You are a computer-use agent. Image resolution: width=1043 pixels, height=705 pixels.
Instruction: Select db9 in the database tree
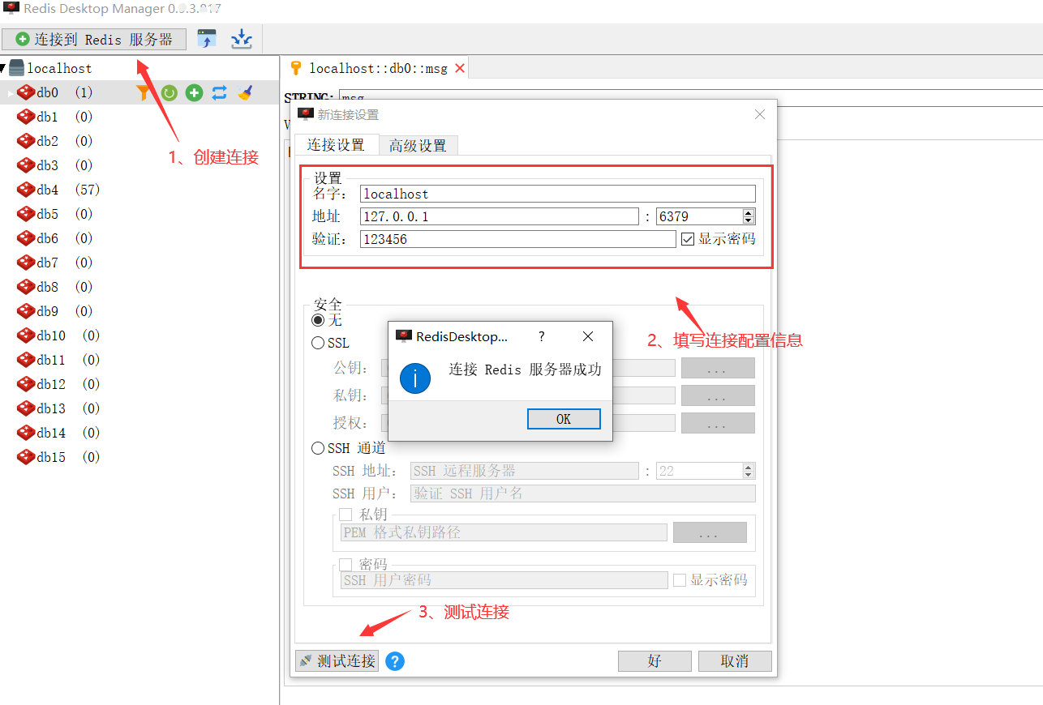coord(54,311)
